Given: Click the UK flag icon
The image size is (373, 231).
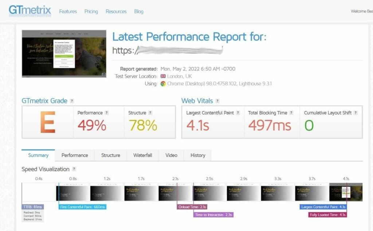Looking at the screenshot, I should coord(163,76).
